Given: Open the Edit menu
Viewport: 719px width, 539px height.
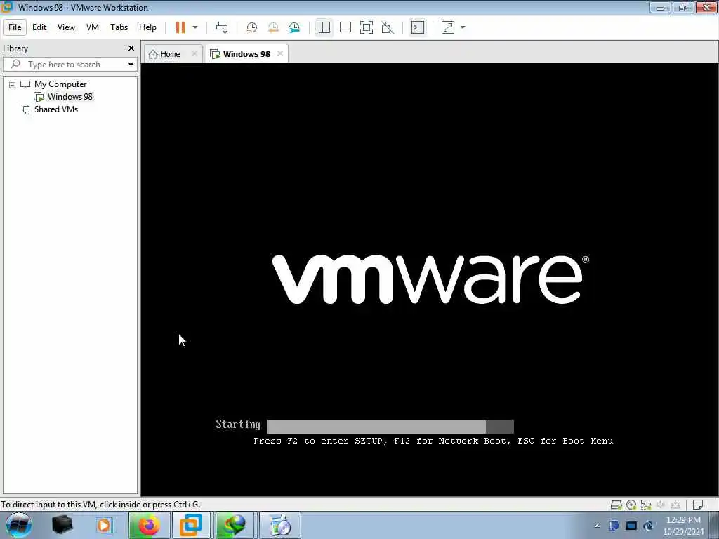Looking at the screenshot, I should 39,27.
